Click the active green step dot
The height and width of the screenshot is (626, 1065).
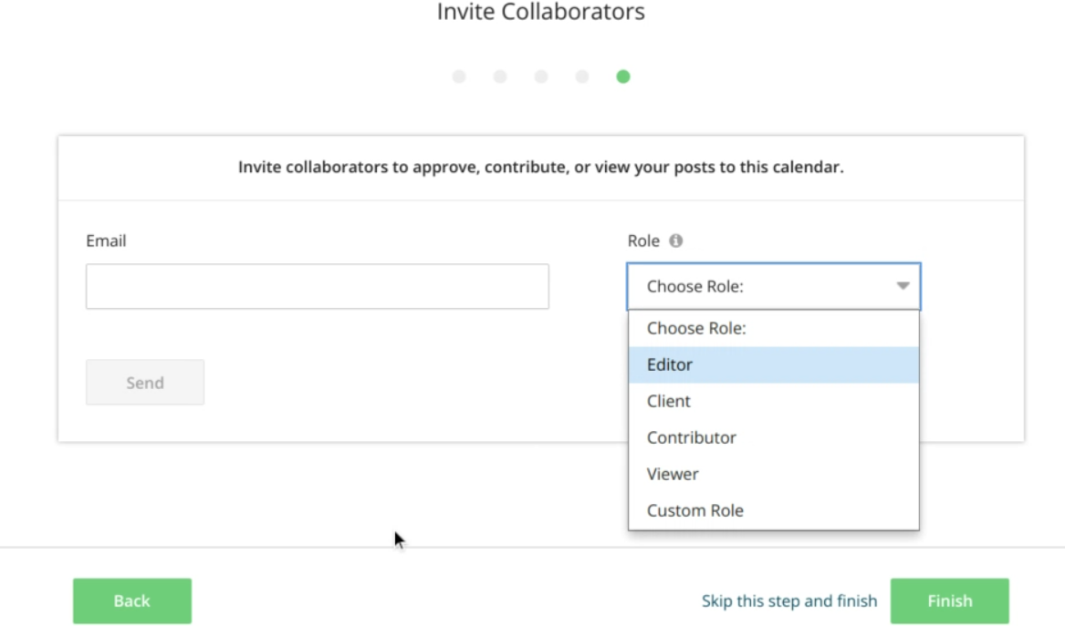point(623,77)
